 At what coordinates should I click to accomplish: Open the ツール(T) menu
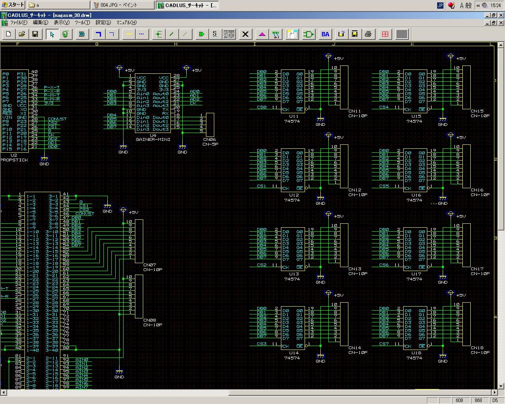[82, 22]
